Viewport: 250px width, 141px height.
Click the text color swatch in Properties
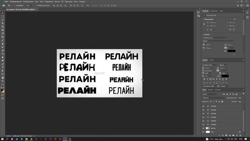tap(231, 51)
